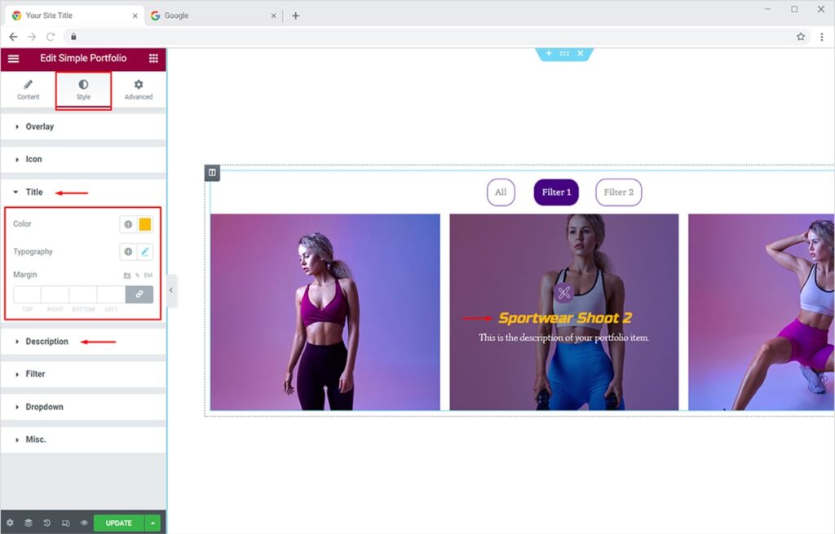Toggle the linked margin values button
This screenshot has height=534, width=835.
[x=139, y=294]
